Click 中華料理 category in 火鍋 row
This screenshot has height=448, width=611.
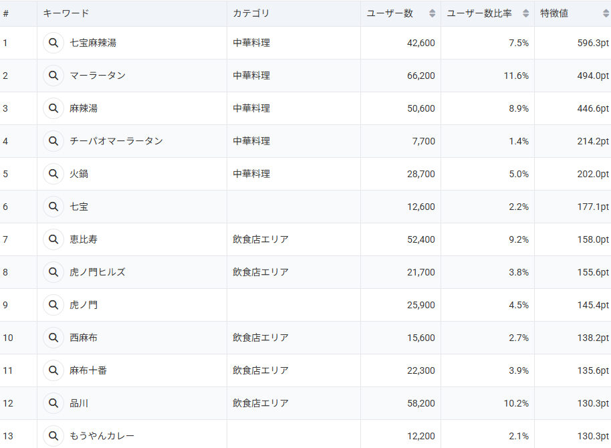click(x=251, y=174)
